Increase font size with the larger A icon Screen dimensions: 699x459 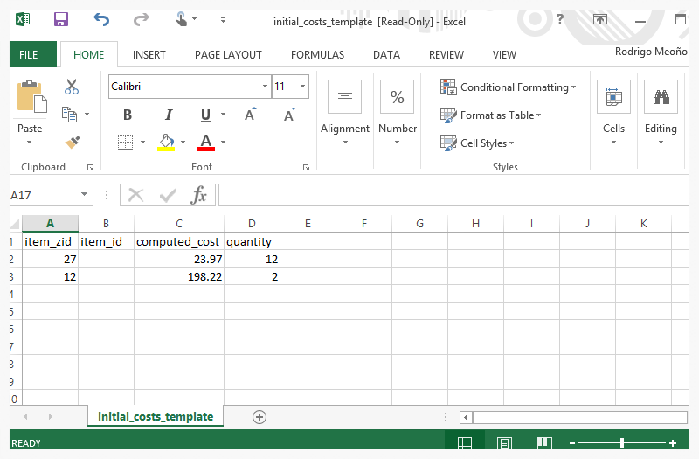tap(251, 115)
